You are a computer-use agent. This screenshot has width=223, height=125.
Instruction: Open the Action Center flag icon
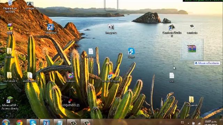click(x=194, y=123)
